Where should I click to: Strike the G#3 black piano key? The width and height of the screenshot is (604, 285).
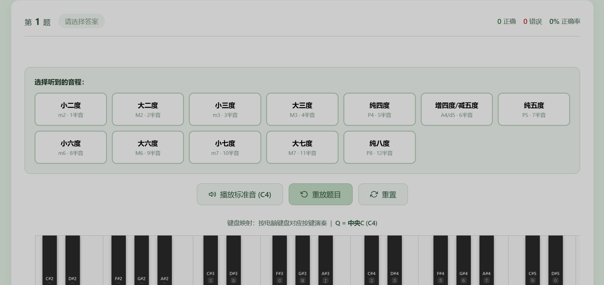pos(302,260)
